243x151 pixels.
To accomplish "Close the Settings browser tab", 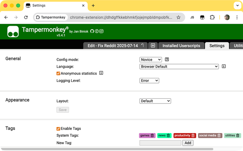I will 83,6.
